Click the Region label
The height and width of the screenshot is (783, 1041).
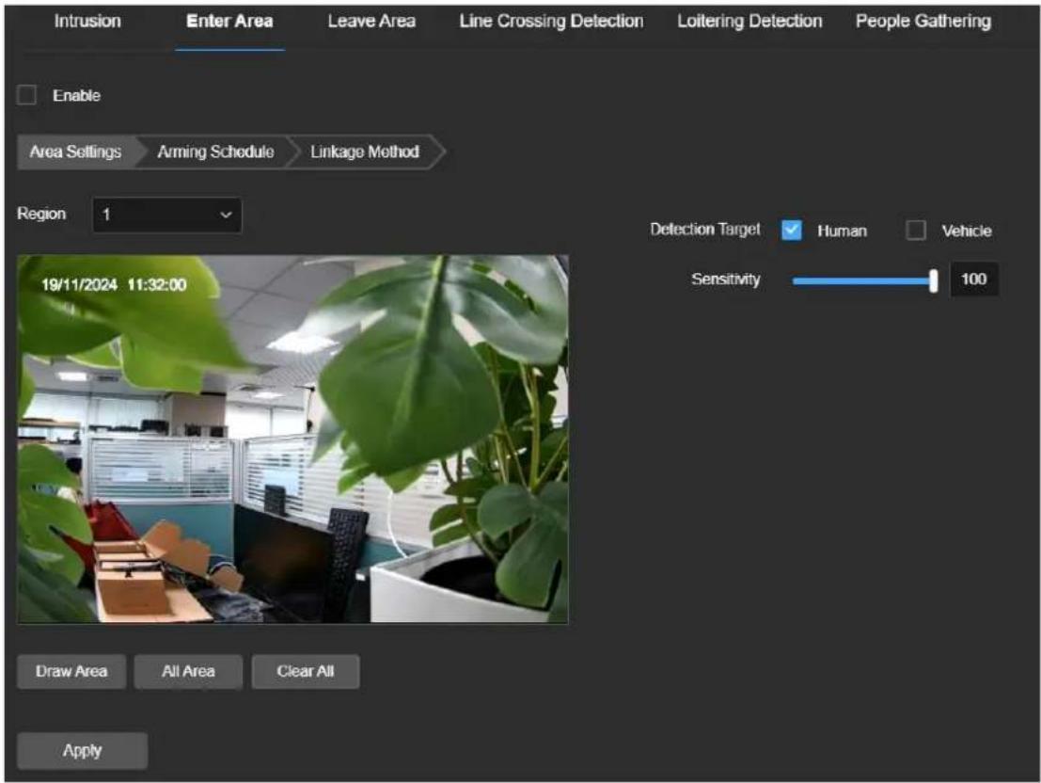(41, 214)
